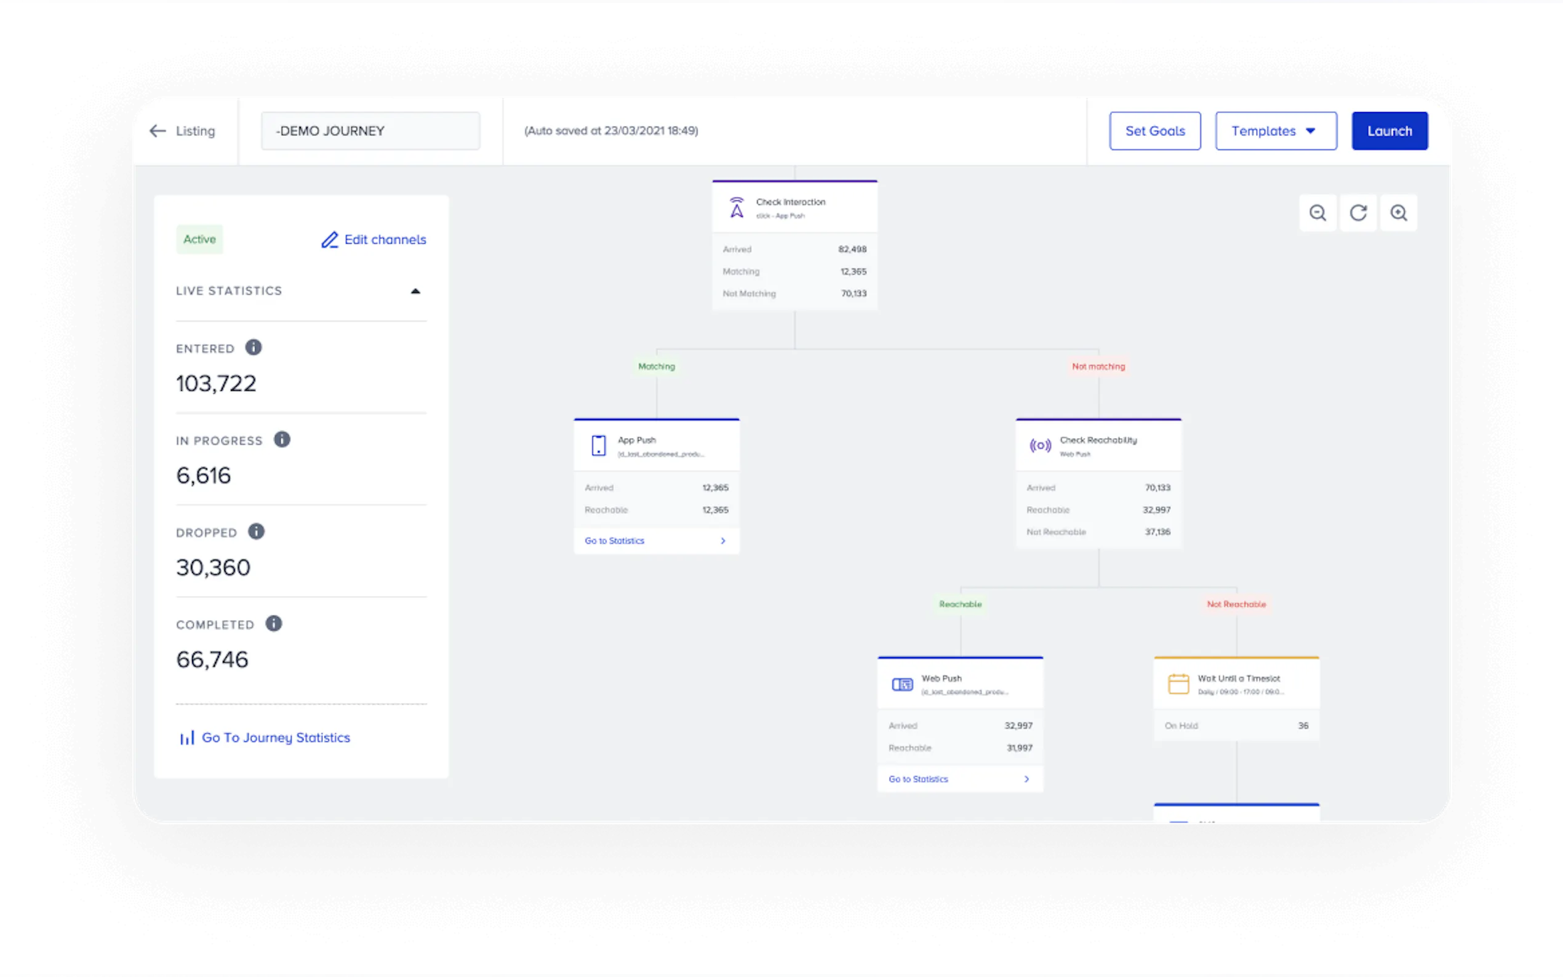Collapse the Live Statistics section
The width and height of the screenshot is (1563, 977).
click(415, 292)
